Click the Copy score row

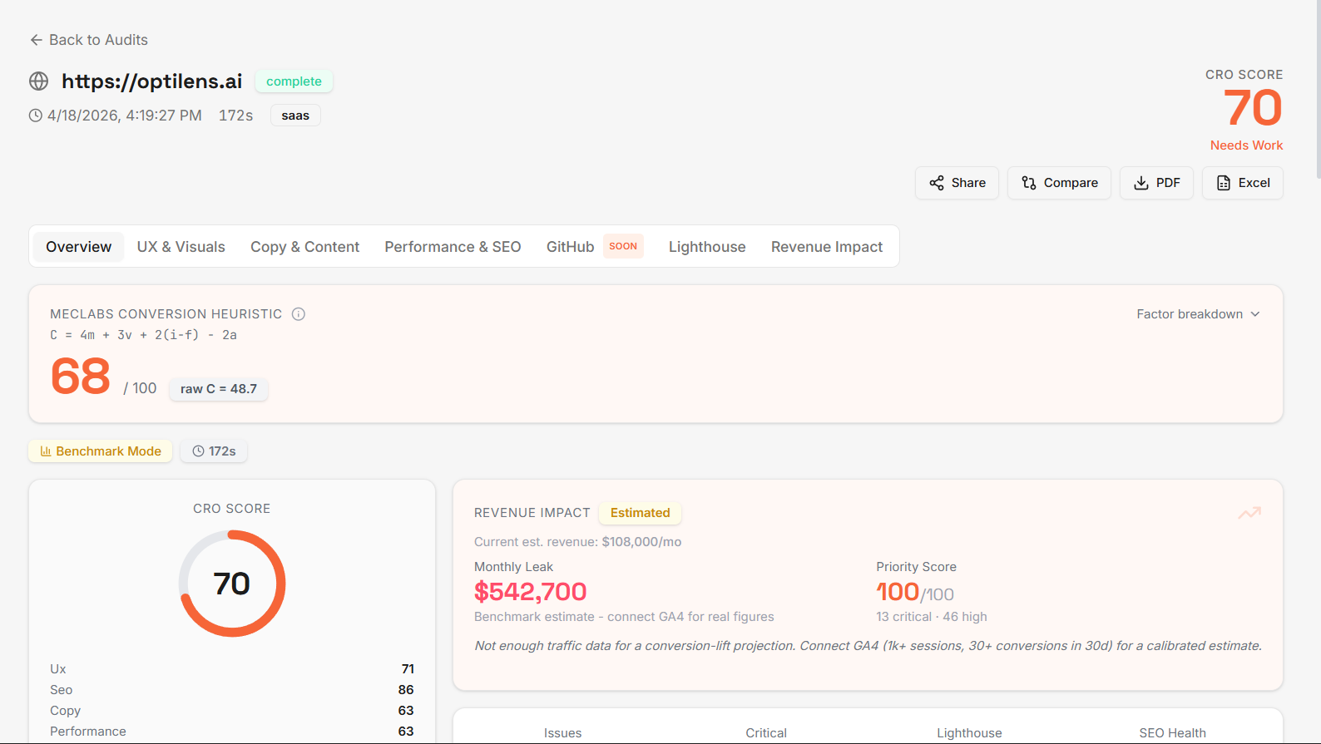[x=232, y=711]
